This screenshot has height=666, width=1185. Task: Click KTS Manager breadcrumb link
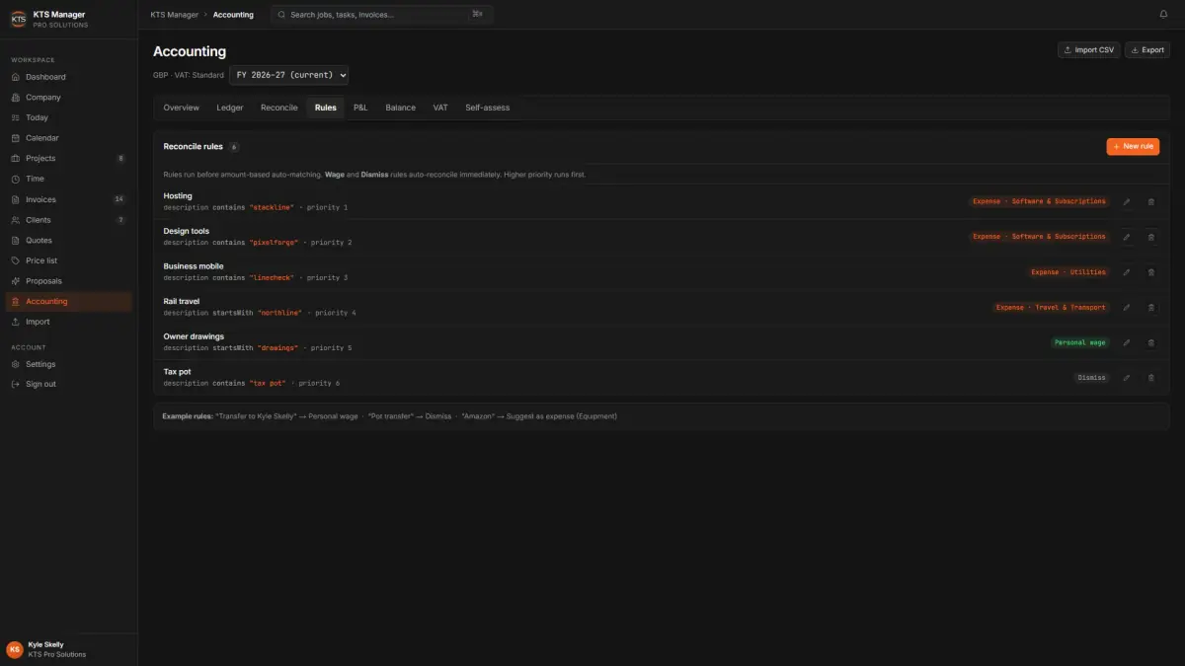click(x=175, y=15)
